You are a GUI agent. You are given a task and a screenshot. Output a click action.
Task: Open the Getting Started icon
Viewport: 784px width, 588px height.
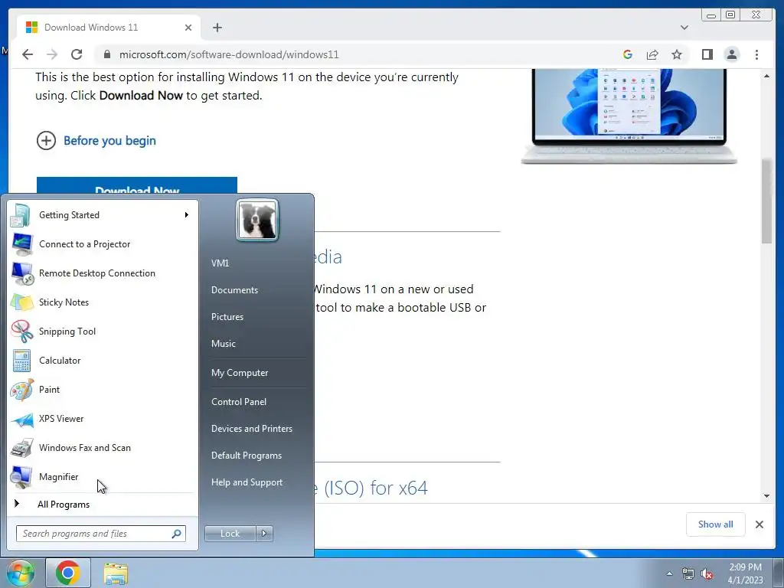[21, 215]
